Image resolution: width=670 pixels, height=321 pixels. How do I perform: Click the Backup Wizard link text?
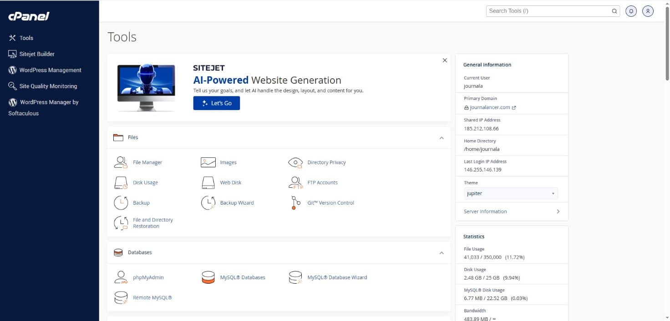(237, 203)
